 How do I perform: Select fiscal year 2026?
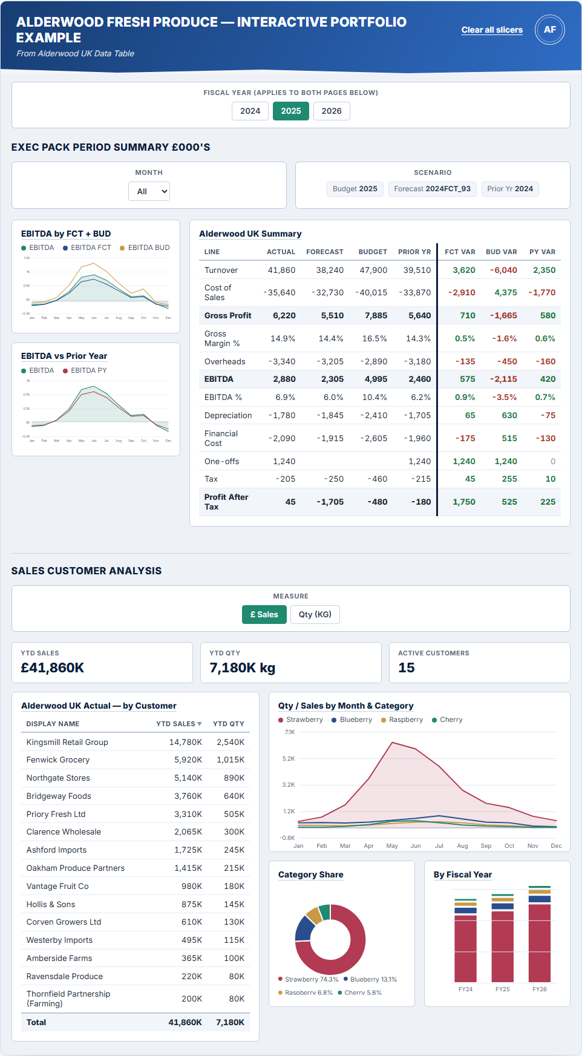click(x=332, y=111)
